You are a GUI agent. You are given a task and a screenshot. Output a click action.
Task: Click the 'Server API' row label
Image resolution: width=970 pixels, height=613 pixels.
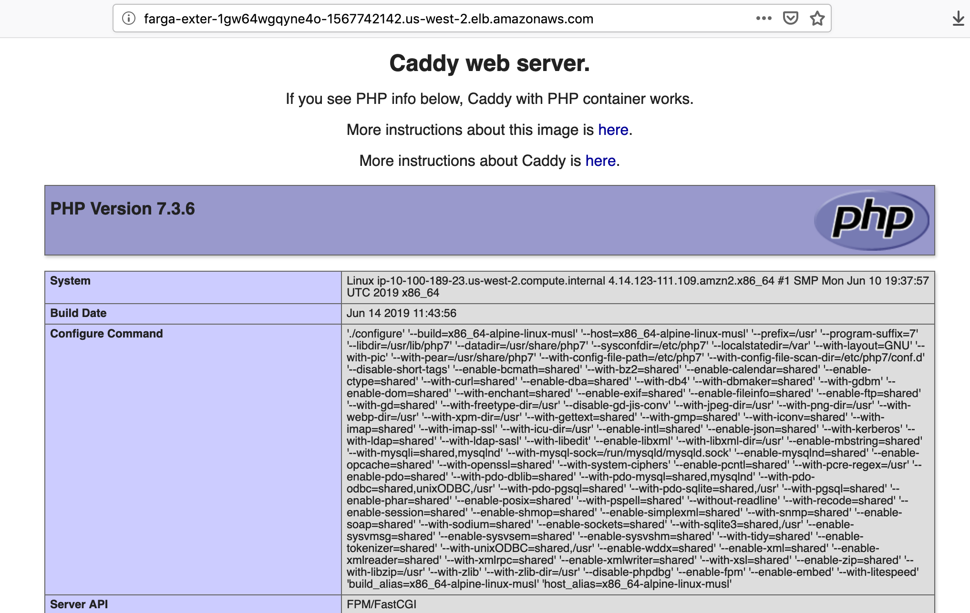[x=79, y=604]
